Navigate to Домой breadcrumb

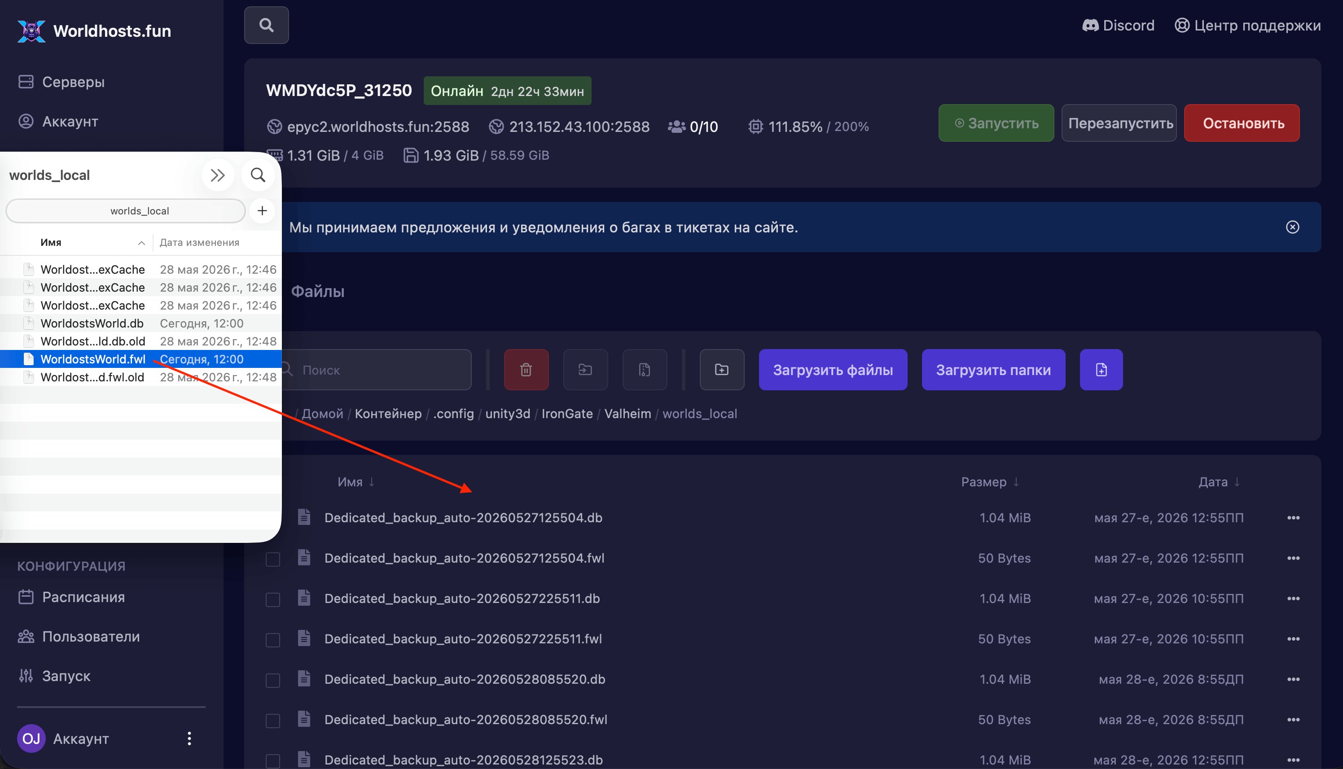coord(322,414)
